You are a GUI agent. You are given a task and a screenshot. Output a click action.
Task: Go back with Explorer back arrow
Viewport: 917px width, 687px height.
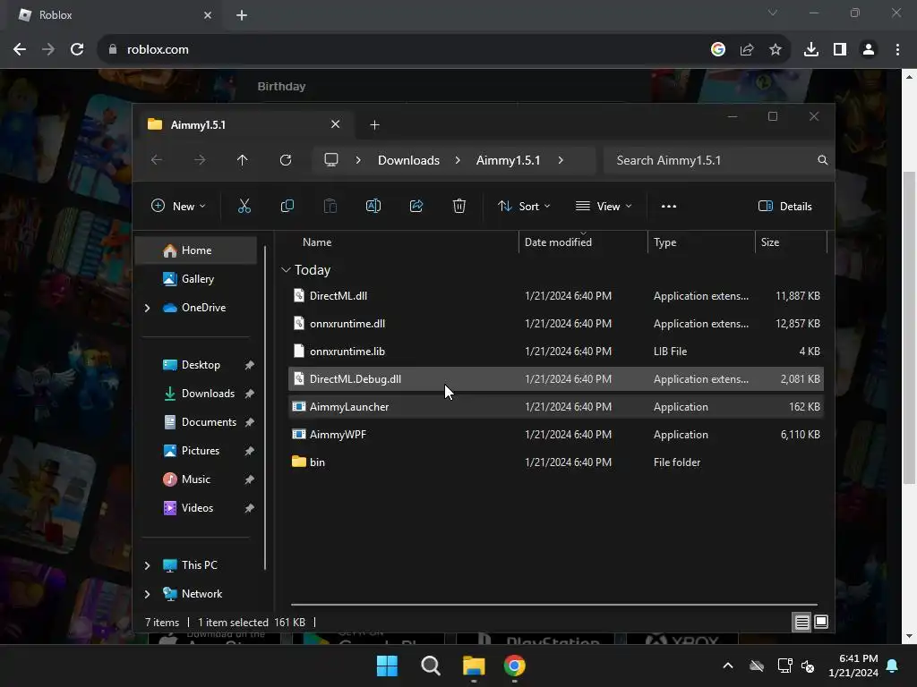pyautogui.click(x=156, y=159)
